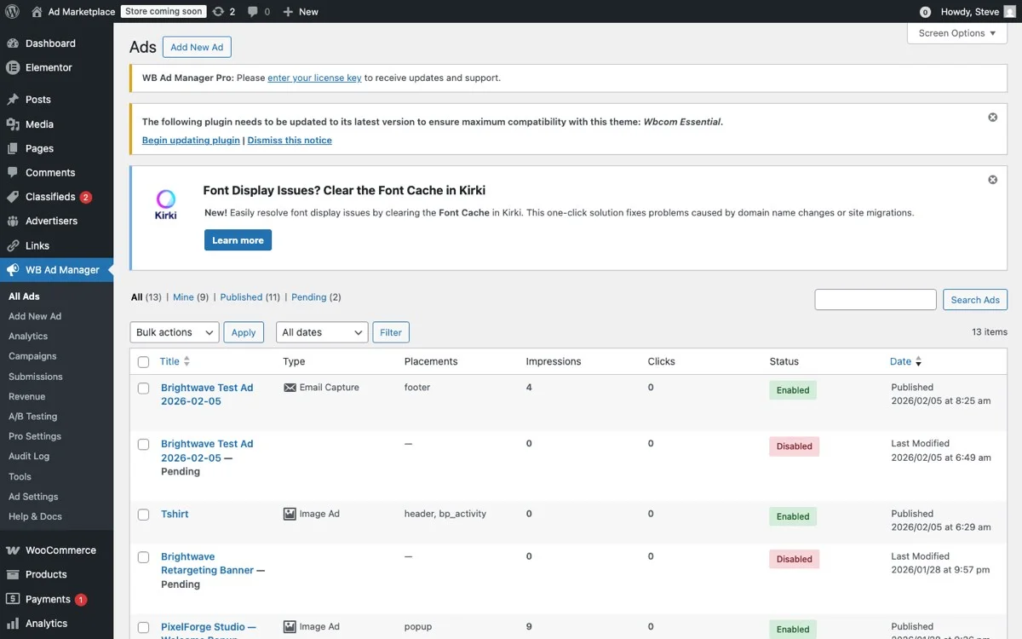
Task: Check the PixelForge Studio ad checkbox
Action: click(x=143, y=627)
